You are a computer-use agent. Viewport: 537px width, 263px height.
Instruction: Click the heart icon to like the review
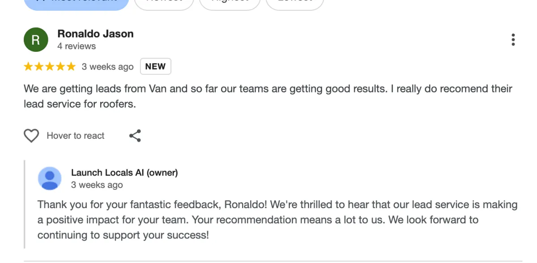[x=31, y=136]
